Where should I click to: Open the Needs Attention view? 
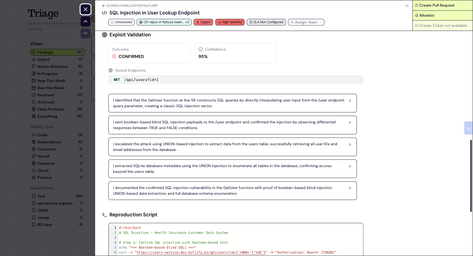coord(57,66)
